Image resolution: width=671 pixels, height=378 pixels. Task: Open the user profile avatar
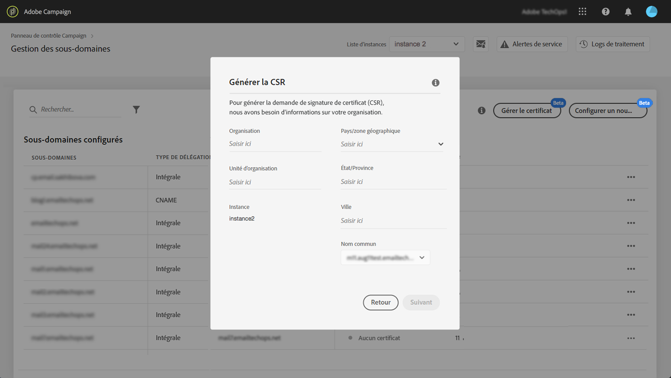pyautogui.click(x=651, y=11)
